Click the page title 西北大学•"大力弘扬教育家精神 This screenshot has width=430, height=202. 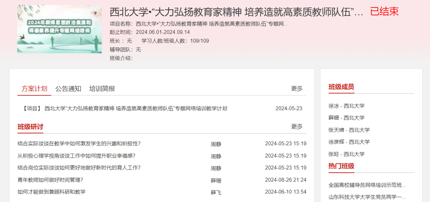[236, 12]
